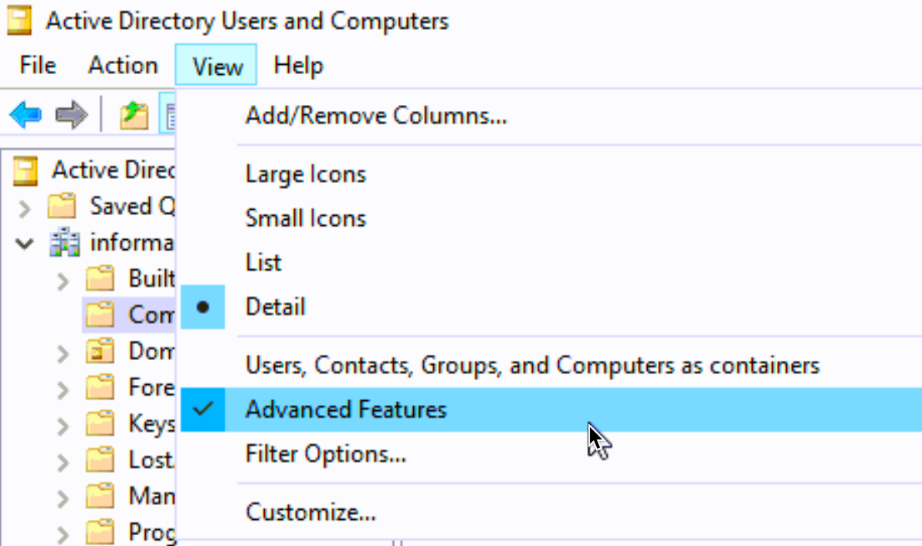Select the Prog folder icon

[100, 532]
